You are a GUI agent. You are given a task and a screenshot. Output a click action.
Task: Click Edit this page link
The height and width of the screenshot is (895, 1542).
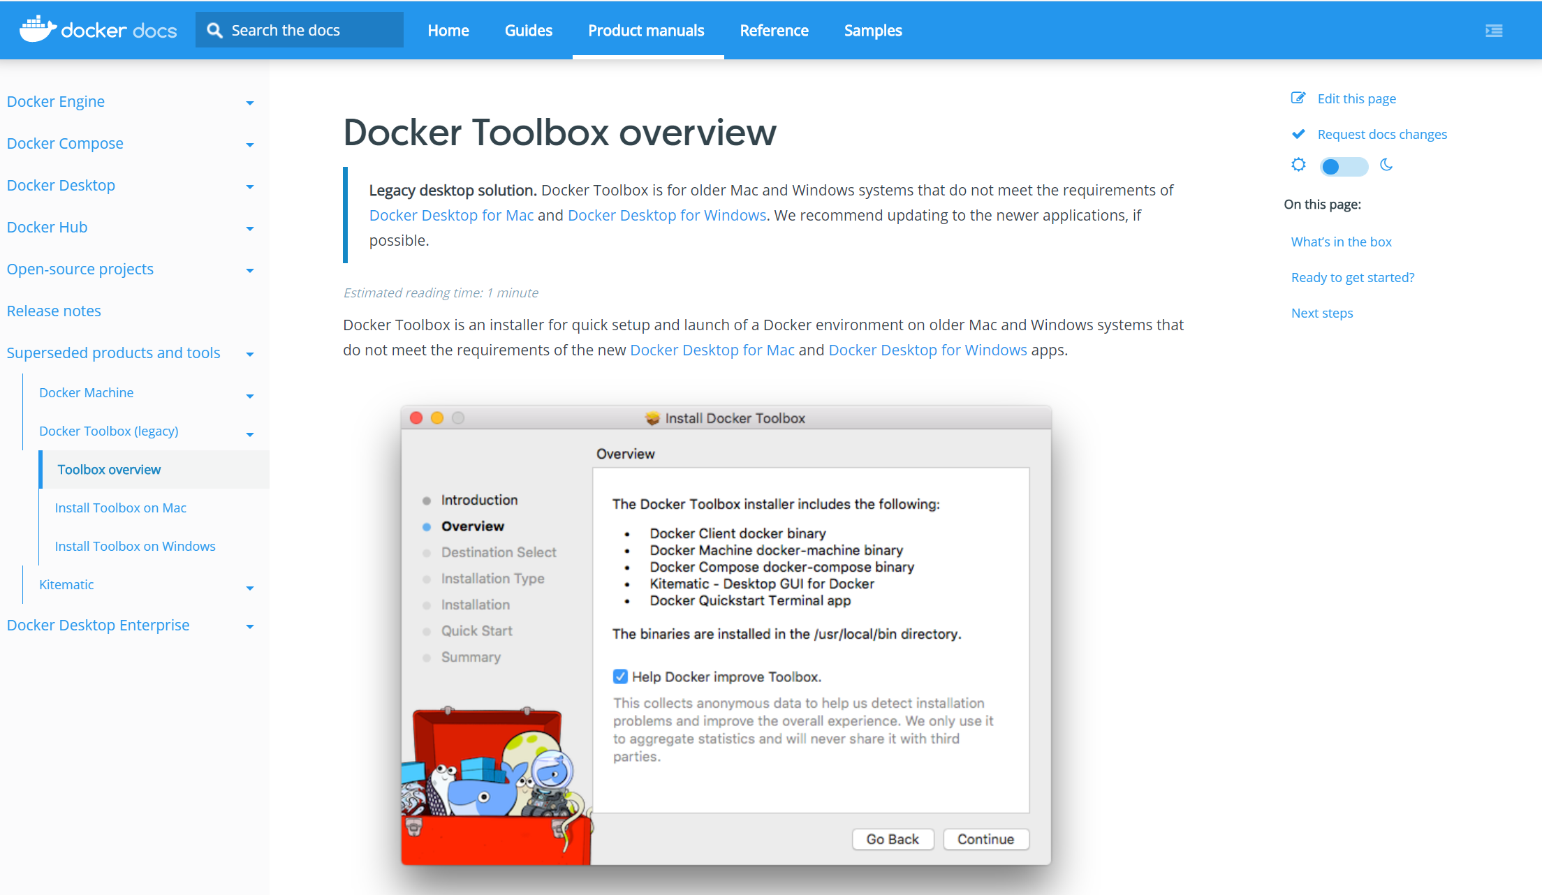[1356, 98]
